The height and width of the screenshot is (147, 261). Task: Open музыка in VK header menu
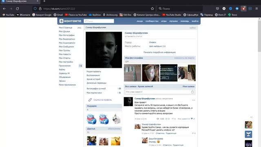(173, 21)
